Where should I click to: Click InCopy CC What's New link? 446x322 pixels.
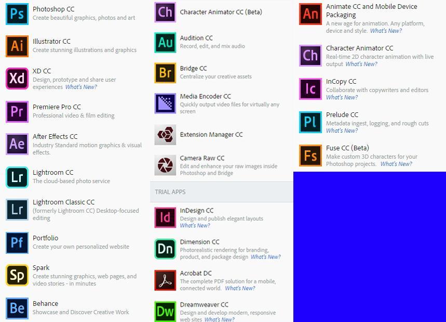[x=342, y=97]
